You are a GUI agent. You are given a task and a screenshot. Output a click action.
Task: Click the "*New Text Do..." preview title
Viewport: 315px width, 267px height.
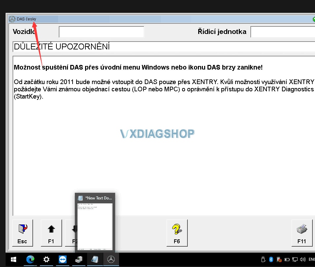coord(98,198)
